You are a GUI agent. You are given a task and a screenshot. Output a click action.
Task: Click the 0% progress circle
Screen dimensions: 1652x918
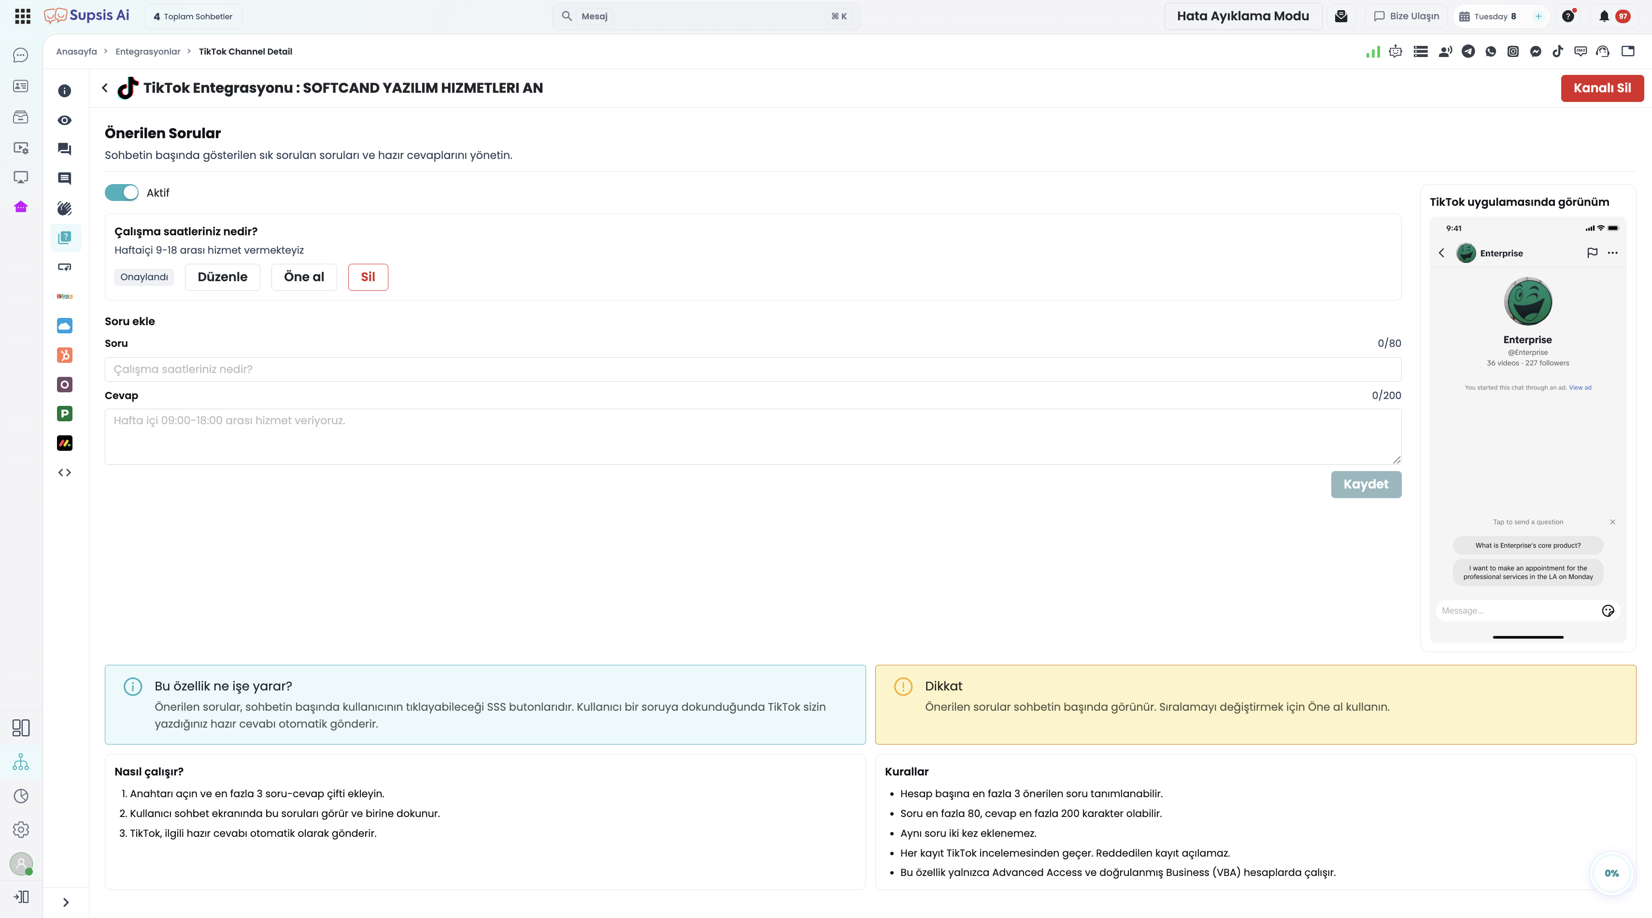point(1611,873)
